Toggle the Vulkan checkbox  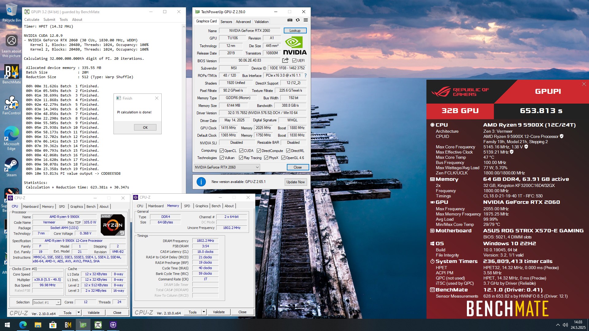pyautogui.click(x=221, y=158)
